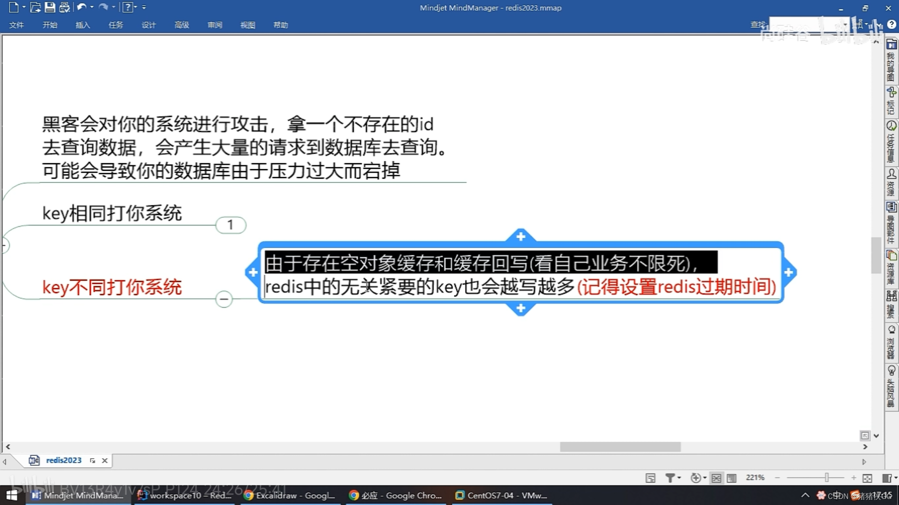Open the 资源 side panel tab
Screen dimensions: 899x505
(x=891, y=182)
